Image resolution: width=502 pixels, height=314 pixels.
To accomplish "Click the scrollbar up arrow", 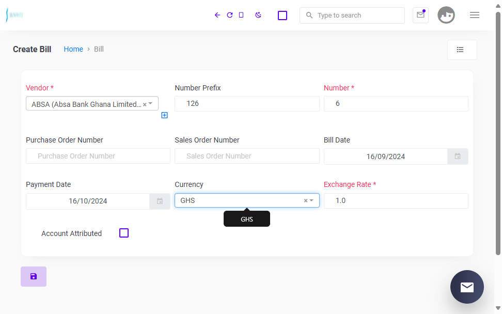I will pos(498,6).
